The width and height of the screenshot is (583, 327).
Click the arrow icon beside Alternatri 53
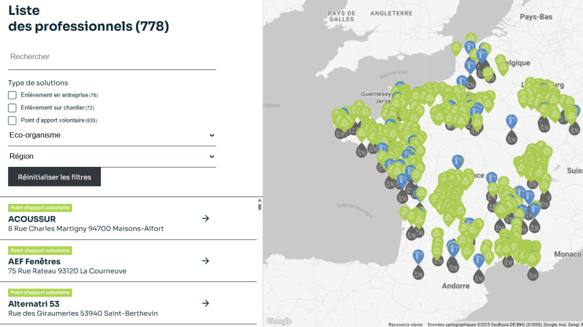point(206,303)
